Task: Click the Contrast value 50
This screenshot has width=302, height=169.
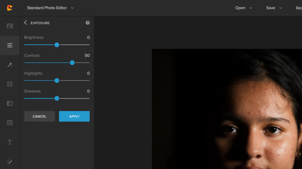Action: [x=87, y=55]
